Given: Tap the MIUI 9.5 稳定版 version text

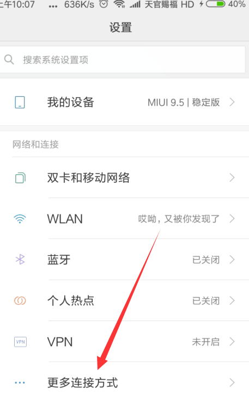Looking at the screenshot, I should click(184, 102).
